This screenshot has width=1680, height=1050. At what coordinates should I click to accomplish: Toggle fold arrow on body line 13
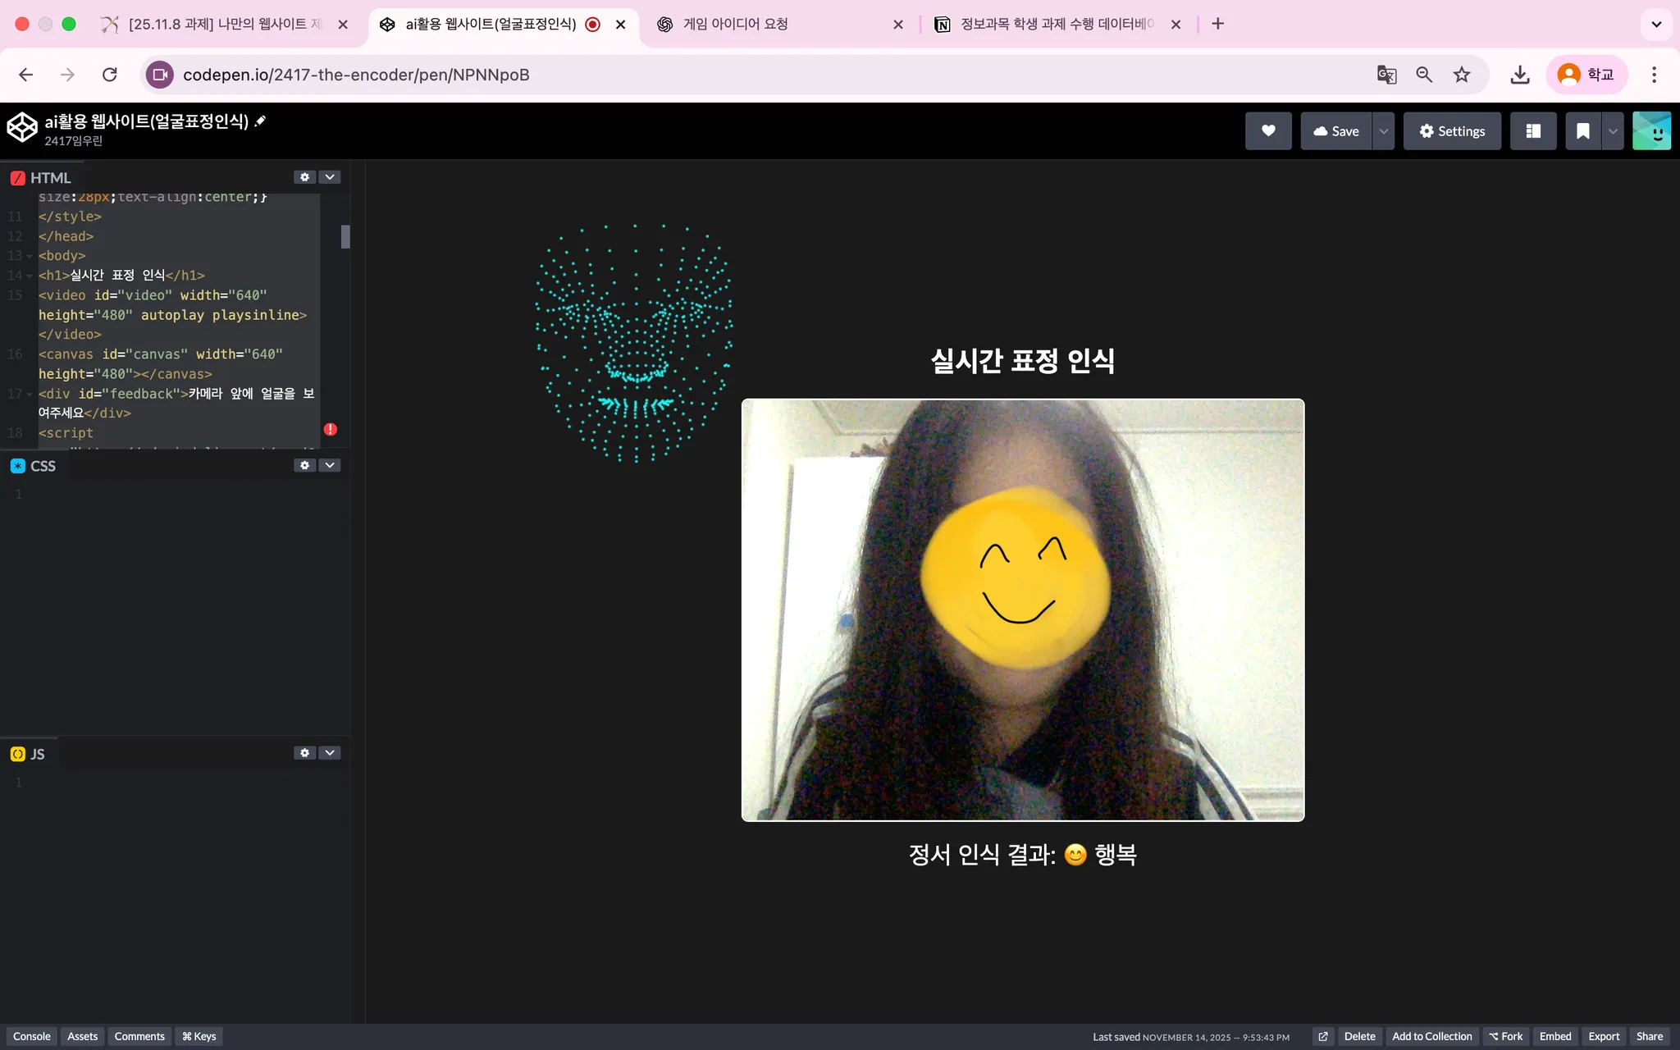(x=30, y=256)
